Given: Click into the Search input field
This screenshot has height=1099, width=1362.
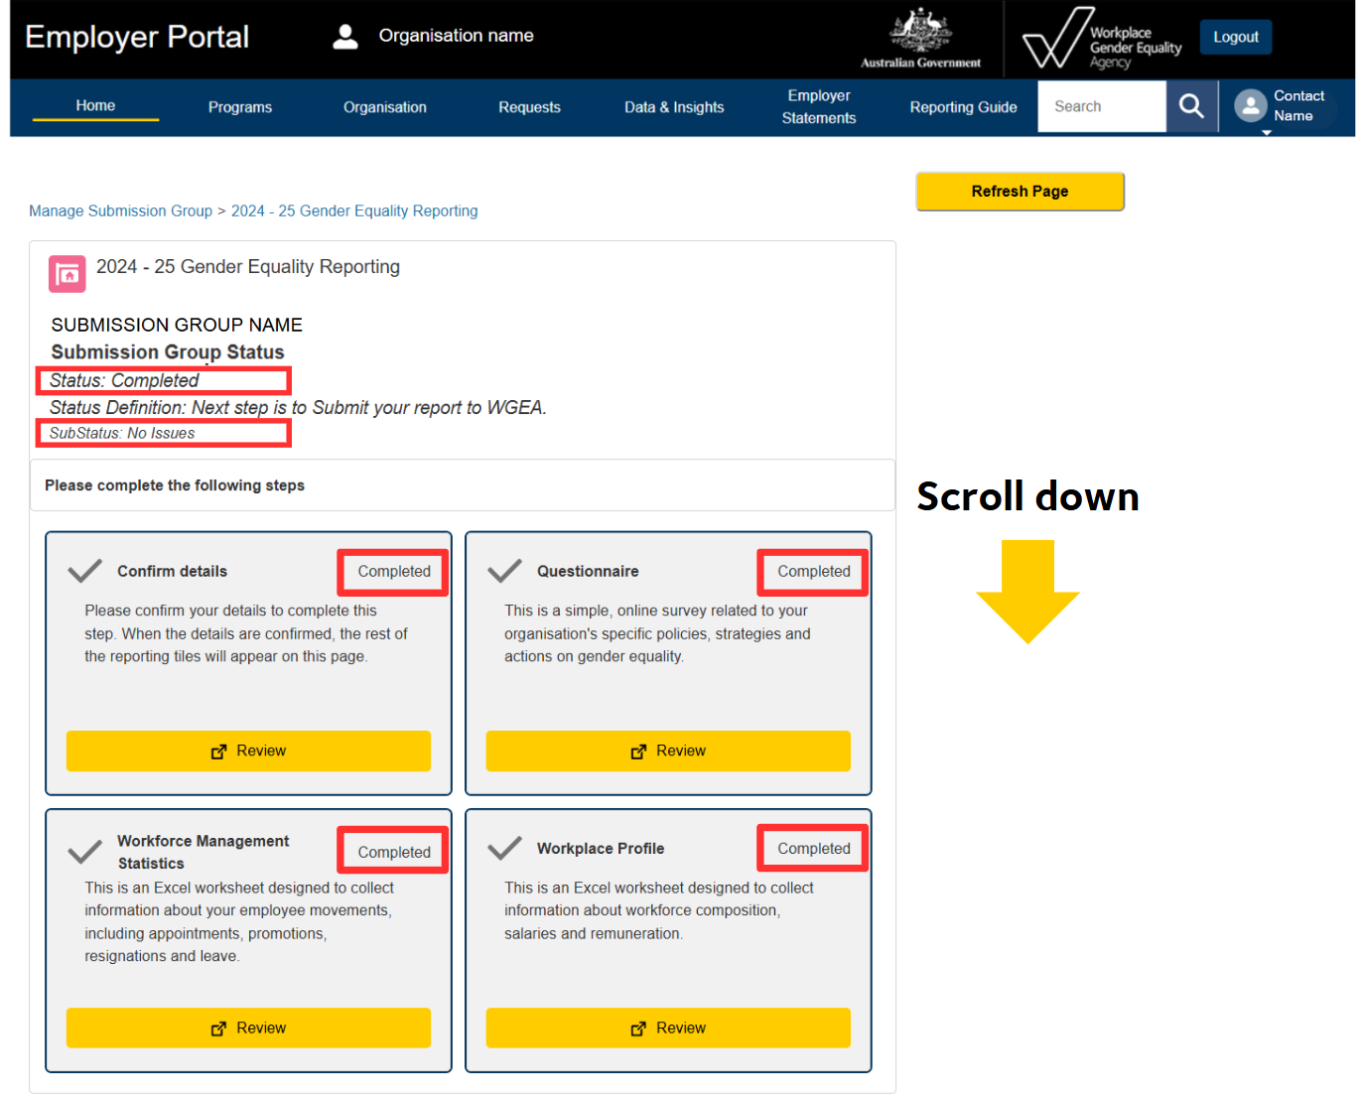Looking at the screenshot, I should pos(1101,106).
